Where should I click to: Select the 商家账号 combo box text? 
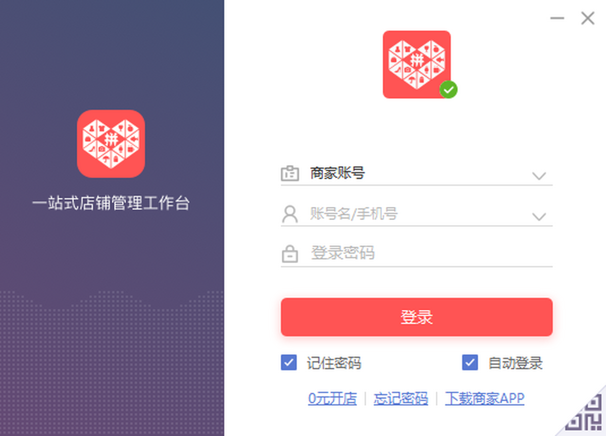click(x=337, y=174)
